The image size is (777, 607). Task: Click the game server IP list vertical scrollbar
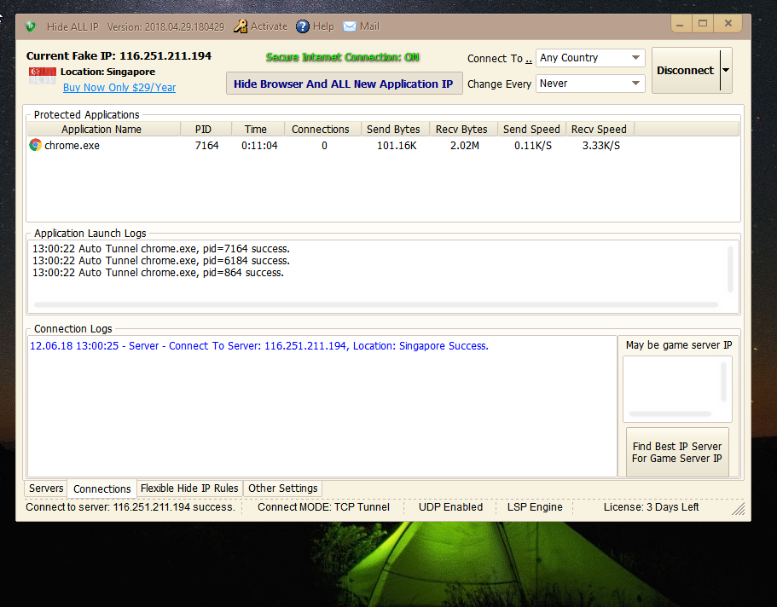pos(723,382)
